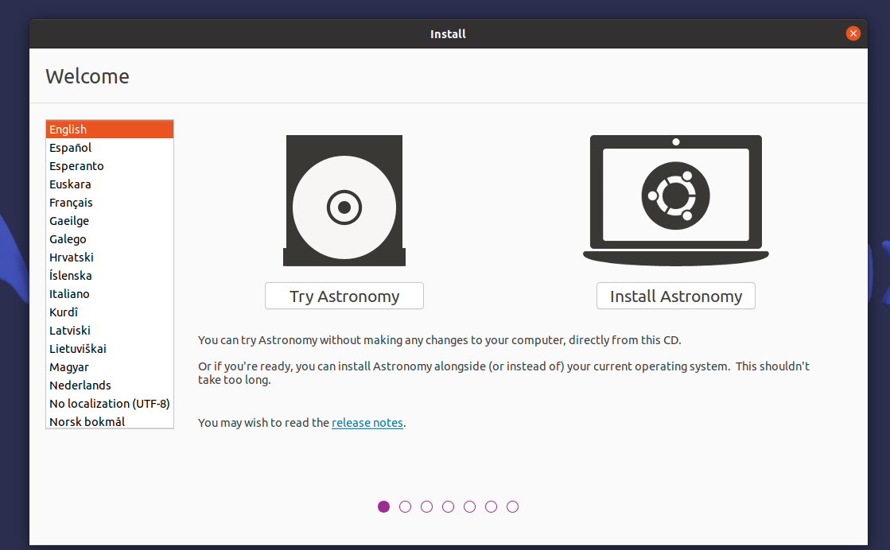
Task: Select No localization (UTF-8) option
Action: coord(110,404)
